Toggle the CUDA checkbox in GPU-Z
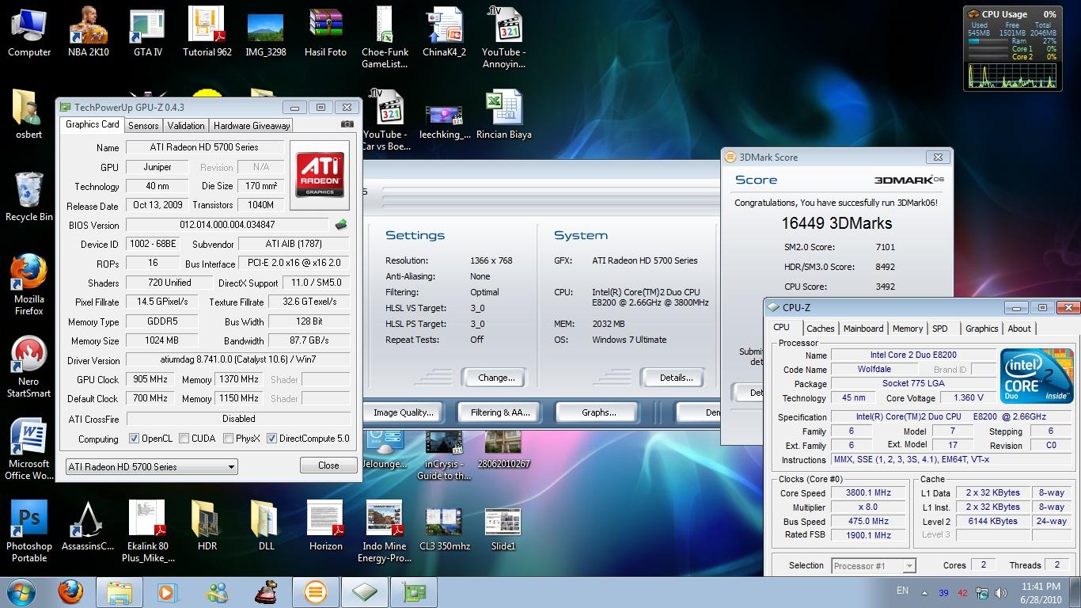This screenshot has height=608, width=1081. (x=184, y=438)
